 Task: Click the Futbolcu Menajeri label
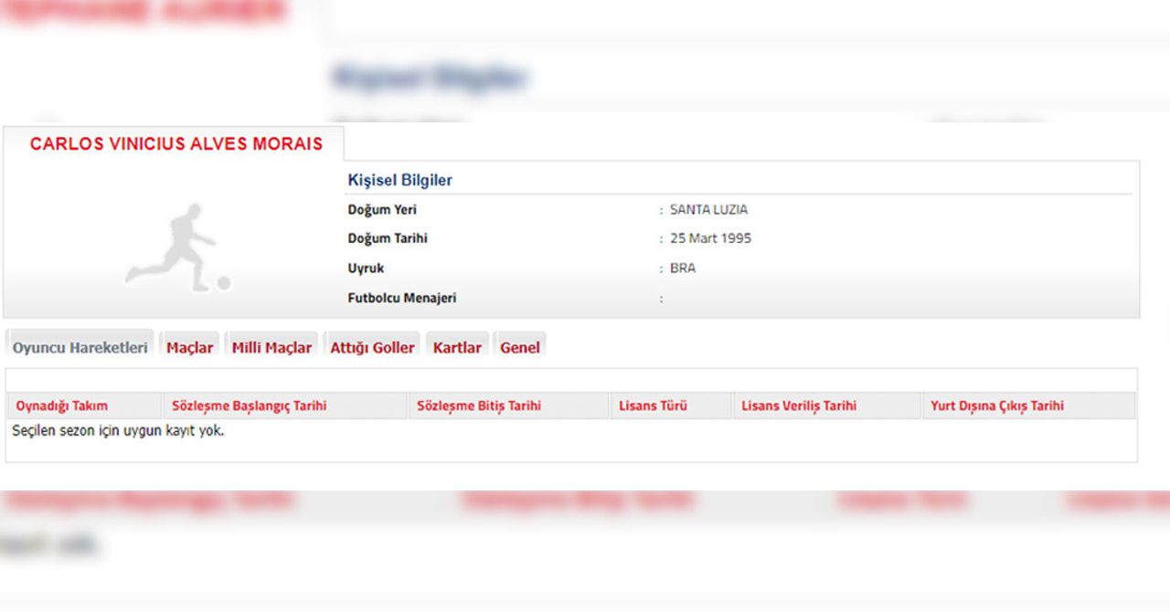click(402, 298)
